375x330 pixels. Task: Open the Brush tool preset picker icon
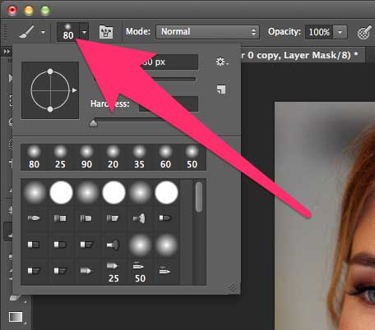pos(27,32)
